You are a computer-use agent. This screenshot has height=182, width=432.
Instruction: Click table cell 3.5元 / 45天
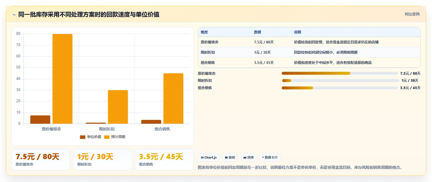pyautogui.click(x=264, y=63)
